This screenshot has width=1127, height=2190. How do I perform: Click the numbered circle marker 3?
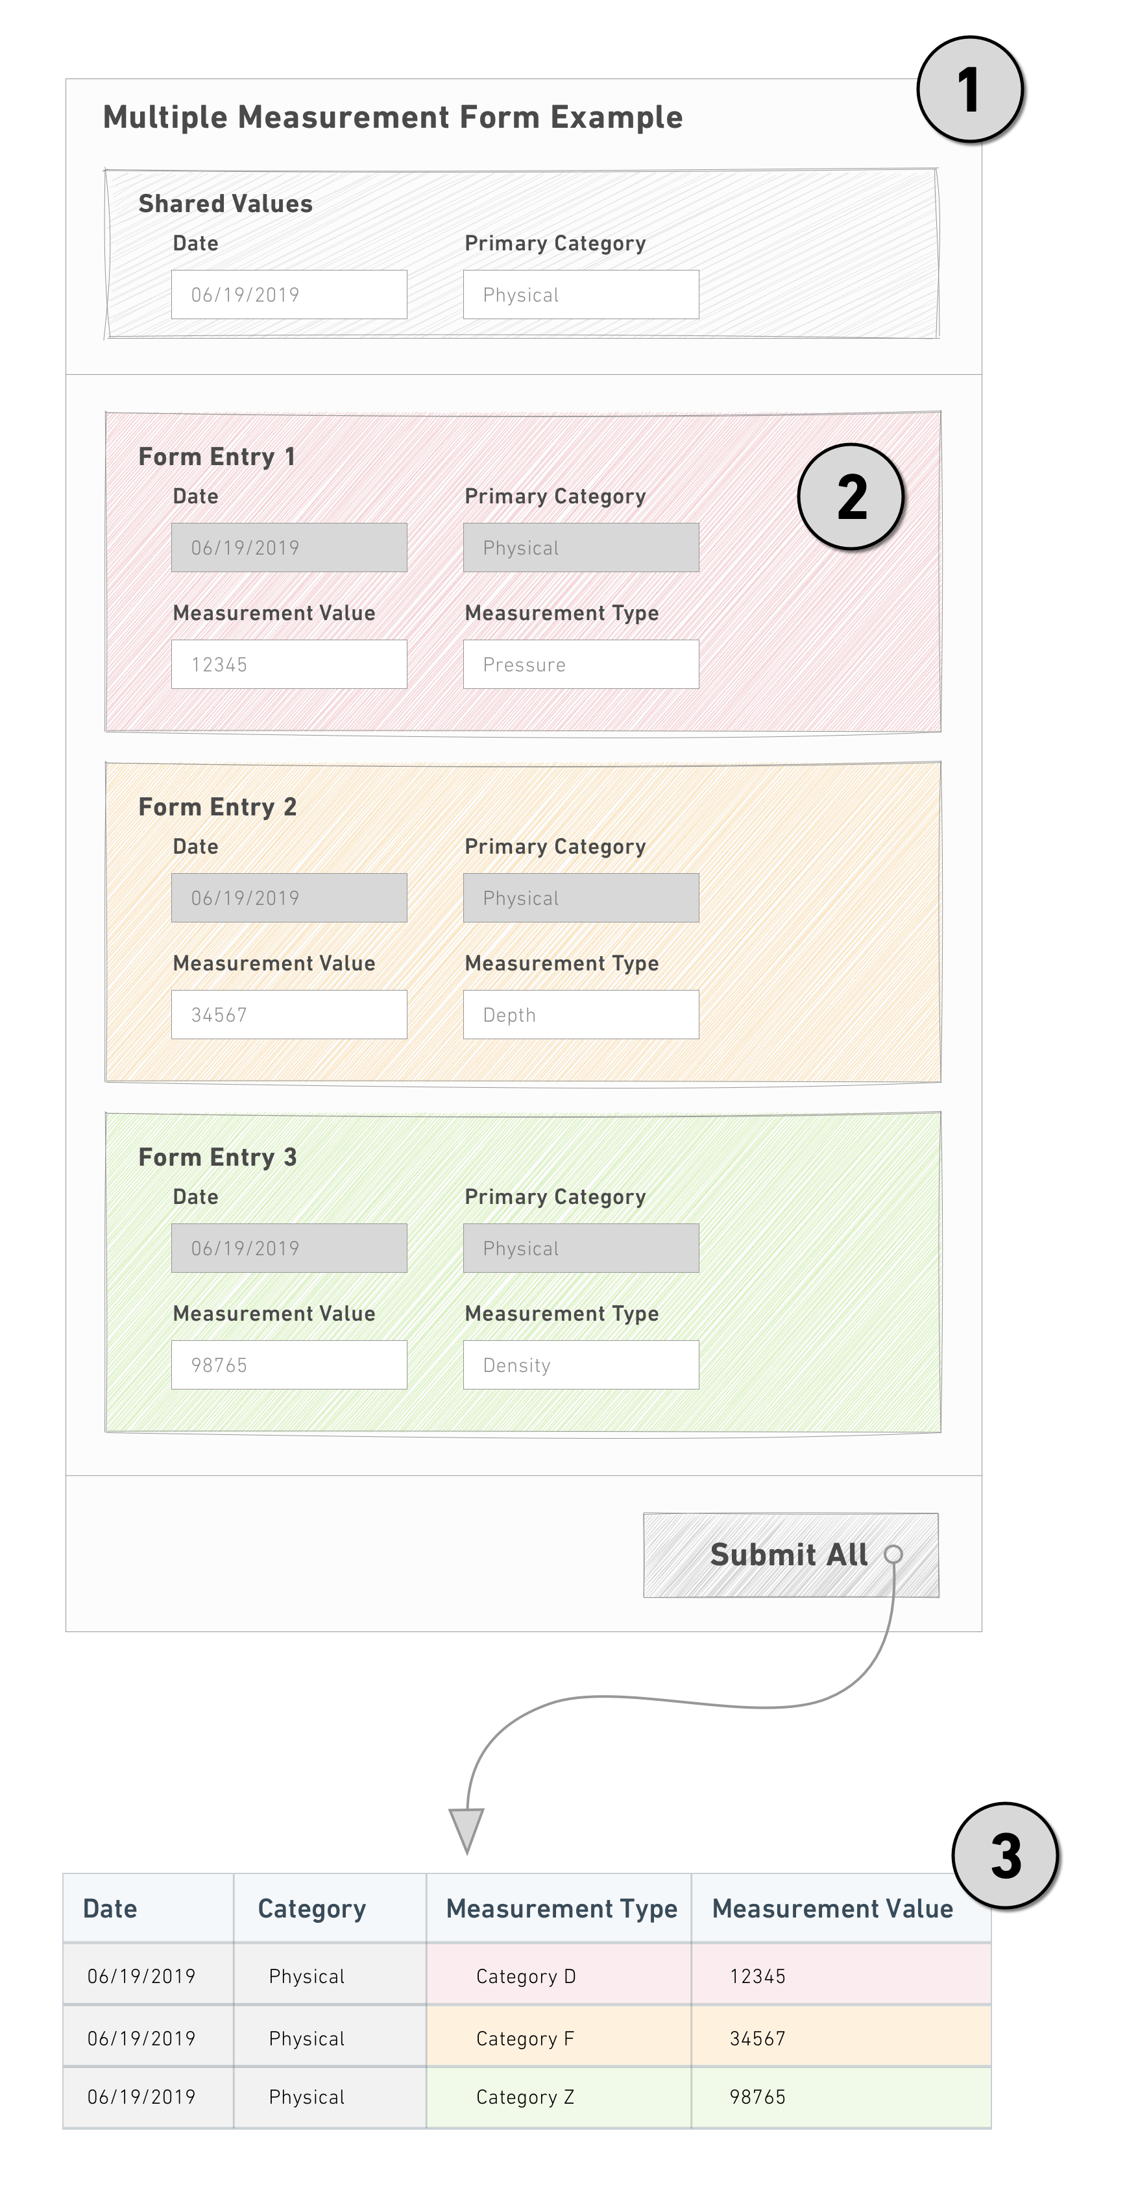pos(1004,1856)
